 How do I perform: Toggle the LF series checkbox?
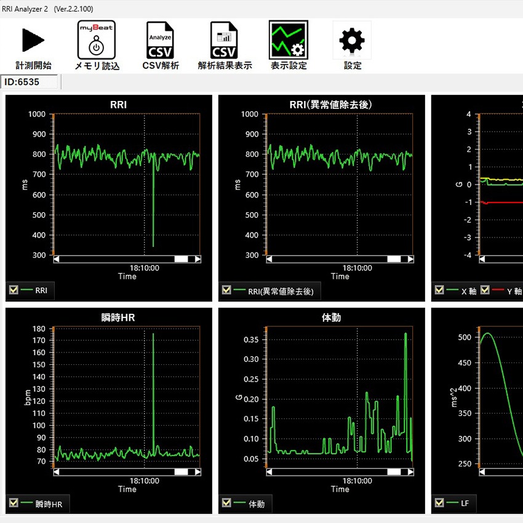click(440, 503)
